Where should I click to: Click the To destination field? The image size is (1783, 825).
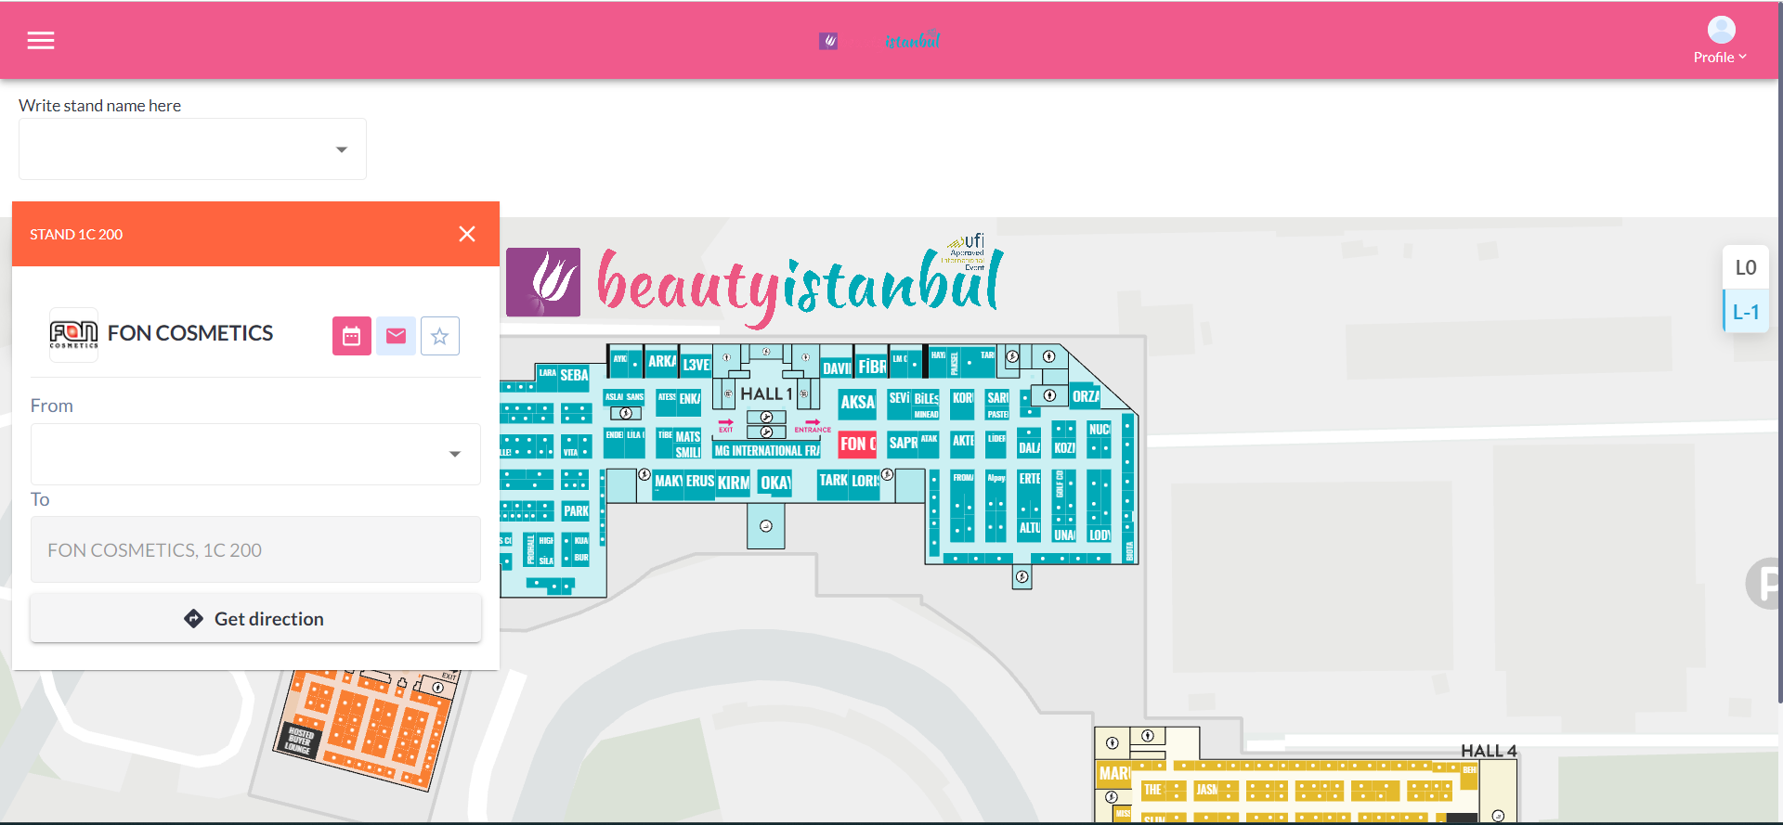pos(255,550)
